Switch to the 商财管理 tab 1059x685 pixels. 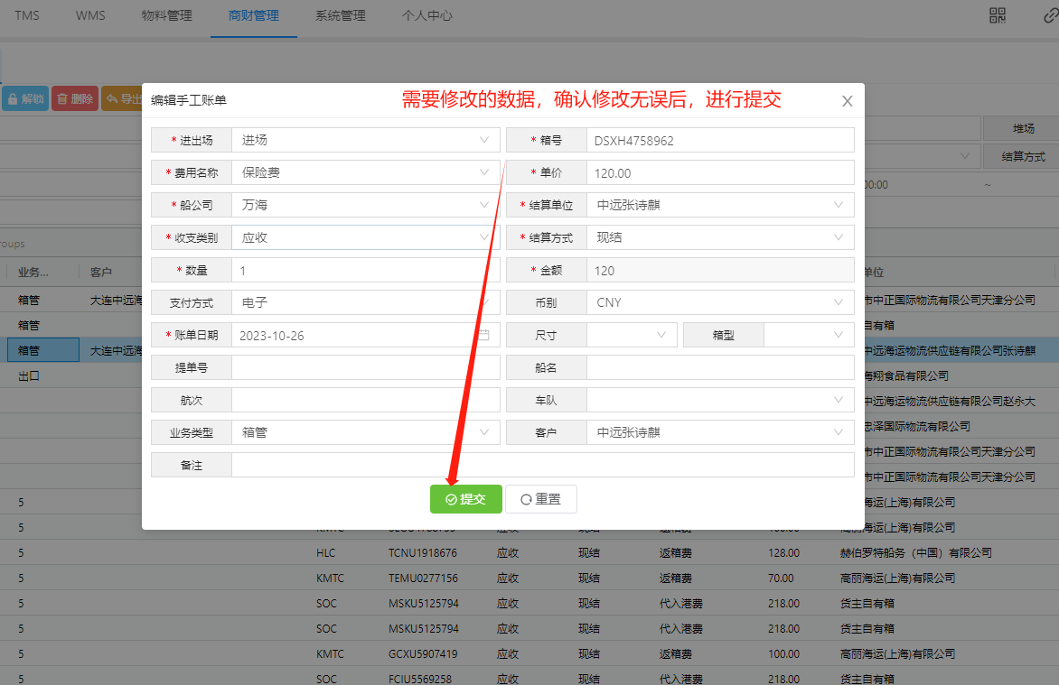[x=253, y=16]
